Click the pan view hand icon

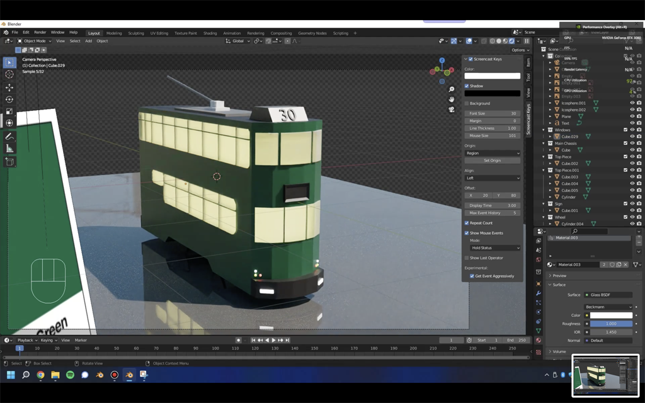pyautogui.click(x=451, y=99)
